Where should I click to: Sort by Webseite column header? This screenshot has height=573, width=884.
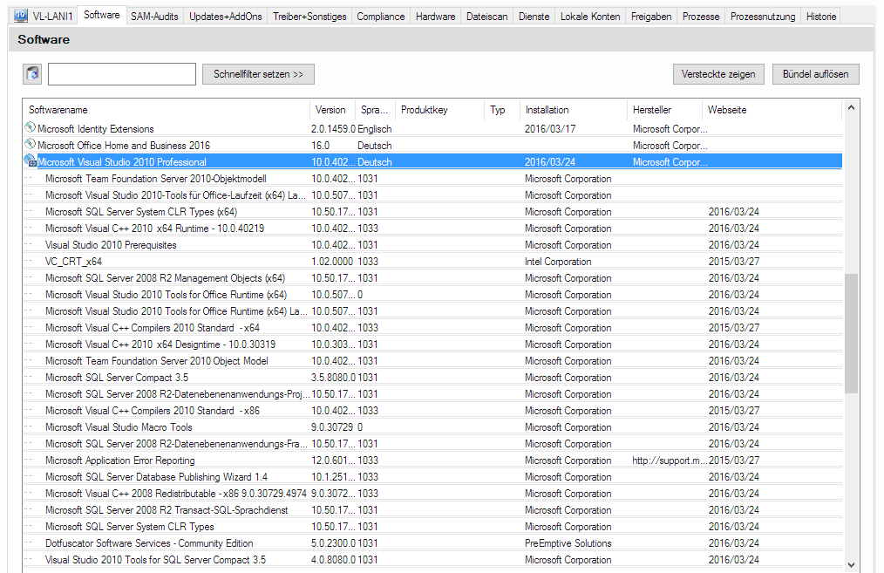pyautogui.click(x=772, y=110)
